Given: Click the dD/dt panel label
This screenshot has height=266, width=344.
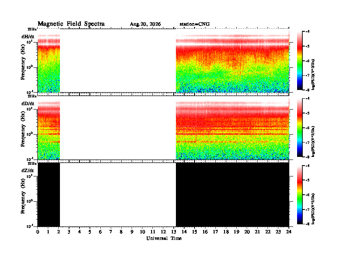Looking at the screenshot, I should point(28,103).
